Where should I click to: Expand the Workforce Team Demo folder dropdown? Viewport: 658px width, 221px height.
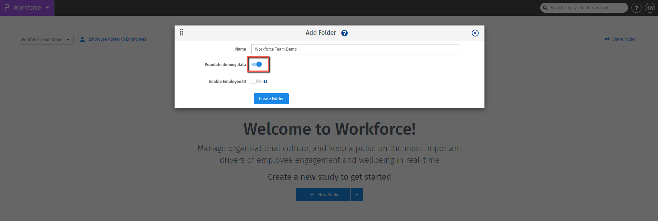pos(46,39)
